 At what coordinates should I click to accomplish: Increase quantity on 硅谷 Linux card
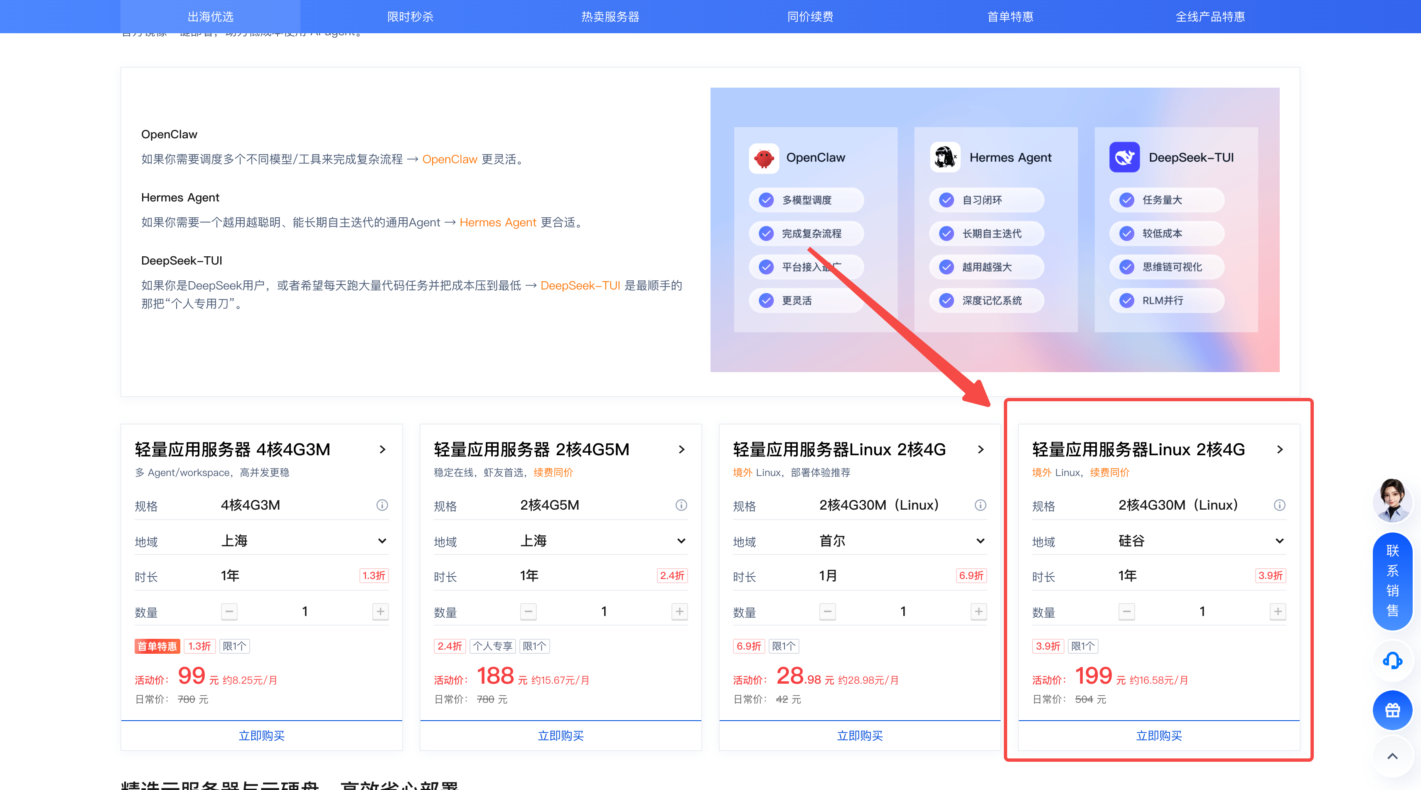[x=1278, y=611]
